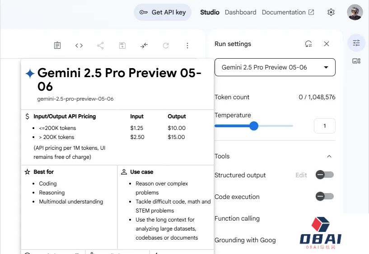This screenshot has width=369, height=254.
Task: Click the > 200K tokens row label
Action: pyautogui.click(x=56, y=137)
